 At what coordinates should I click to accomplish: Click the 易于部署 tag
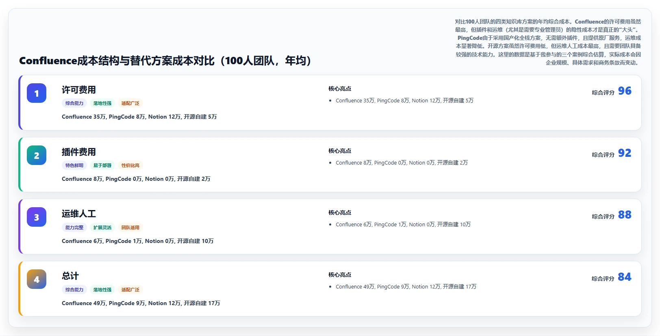tap(102, 165)
